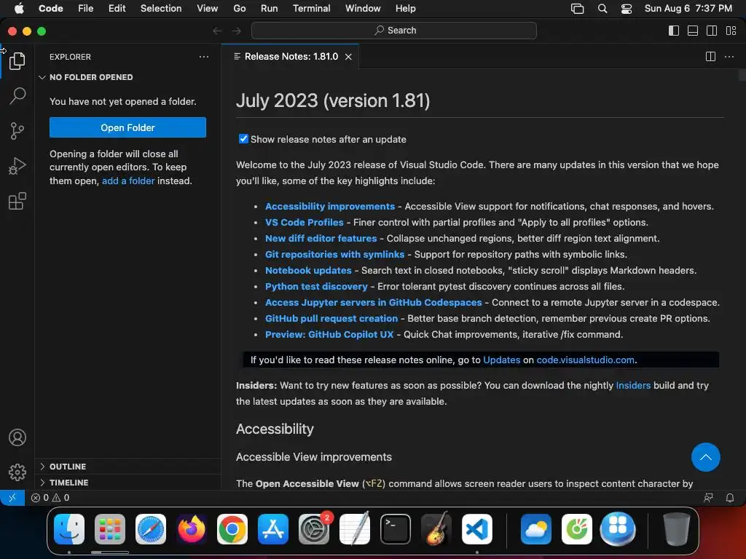Open Git repositories with symlinks link
The width and height of the screenshot is (746, 559).
[x=334, y=254]
